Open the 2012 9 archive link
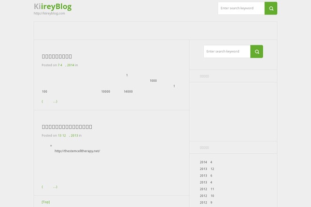Viewport: 311px width, 207px height. pyautogui.click(x=206, y=203)
